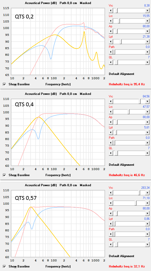The width and height of the screenshot is (151, 271).
Task: Click the Vrc left arrow in QTS 0,4 panel
Action: [x=111, y=101]
